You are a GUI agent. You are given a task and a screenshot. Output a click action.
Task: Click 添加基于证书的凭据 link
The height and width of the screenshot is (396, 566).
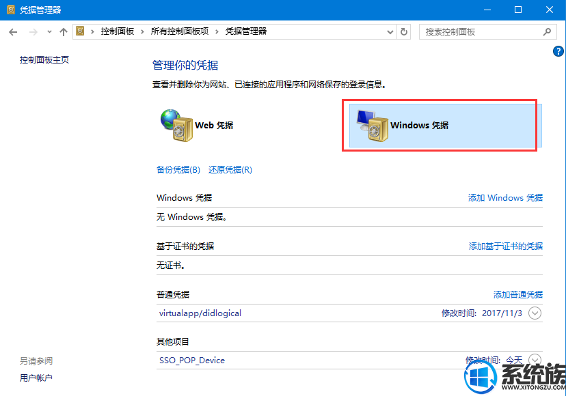coord(506,246)
